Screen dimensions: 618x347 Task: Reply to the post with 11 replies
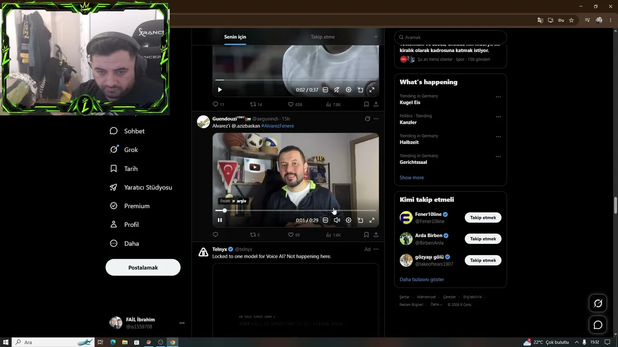point(218,104)
